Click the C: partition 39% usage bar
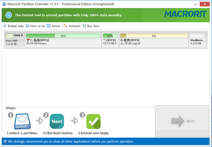 point(63,36)
